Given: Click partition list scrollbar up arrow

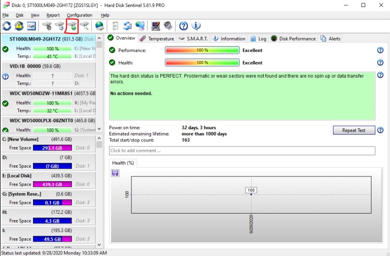Looking at the screenshot, I should 99,138.
